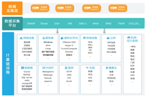
Task: Choose the SYSLOG... protocol label
Action: coord(135,23)
